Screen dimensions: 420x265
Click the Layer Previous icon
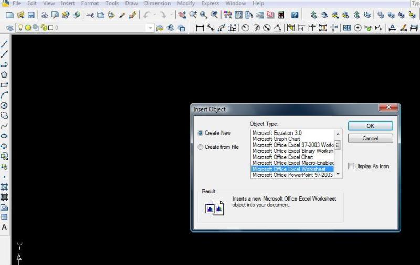point(170,28)
